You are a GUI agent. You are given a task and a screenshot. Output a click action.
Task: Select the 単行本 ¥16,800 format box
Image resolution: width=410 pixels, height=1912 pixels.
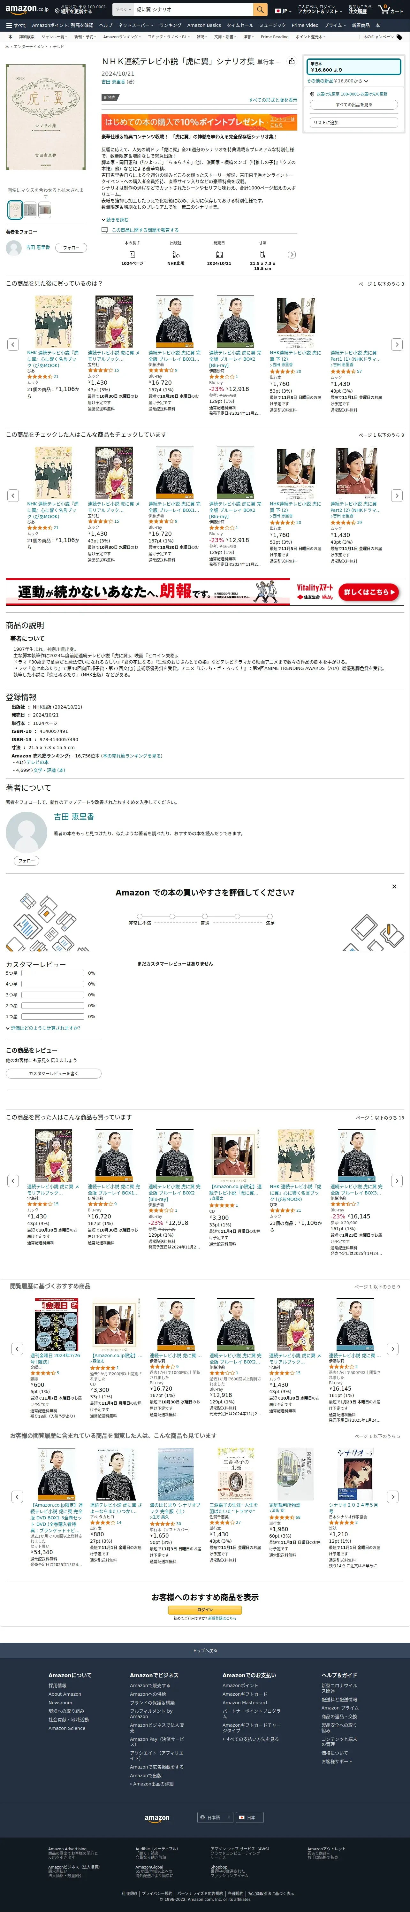click(354, 67)
